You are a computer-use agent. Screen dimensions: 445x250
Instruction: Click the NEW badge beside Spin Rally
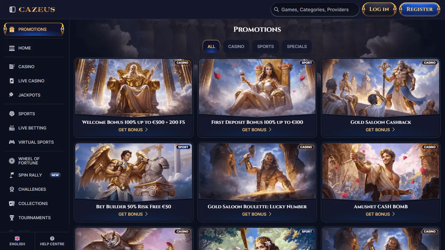(x=55, y=175)
